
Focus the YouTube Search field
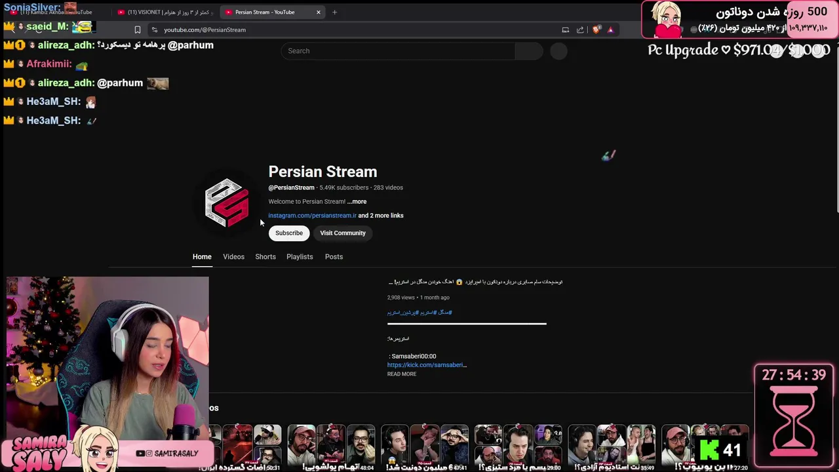pos(398,51)
